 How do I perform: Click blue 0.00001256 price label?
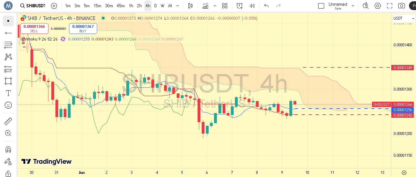[x=403, y=110]
